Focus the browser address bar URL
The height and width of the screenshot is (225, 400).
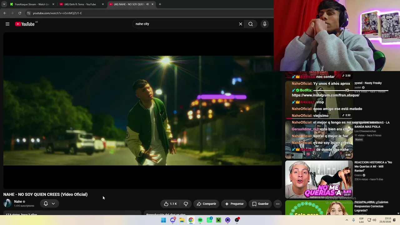pyautogui.click(x=57, y=13)
